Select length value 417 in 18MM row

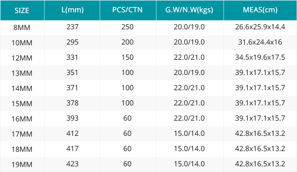pos(72,148)
